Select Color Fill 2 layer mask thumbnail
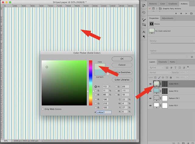The width and height of the screenshot is (195, 144). tap(165, 91)
